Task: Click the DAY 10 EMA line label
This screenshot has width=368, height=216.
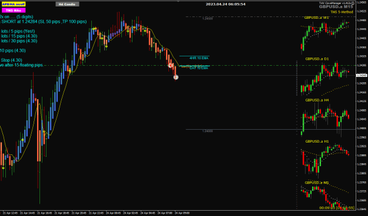Action: [199, 68]
